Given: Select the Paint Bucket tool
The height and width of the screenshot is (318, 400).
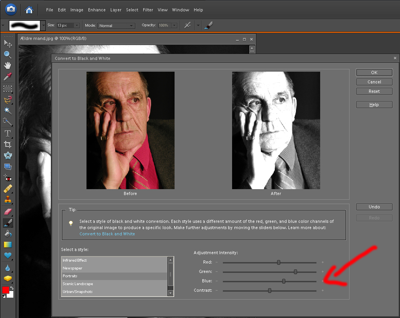Looking at the screenshot, I should pyautogui.click(x=8, y=234).
